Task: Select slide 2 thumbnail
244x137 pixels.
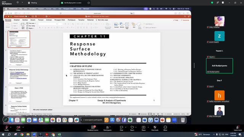Action: (x=19, y=57)
